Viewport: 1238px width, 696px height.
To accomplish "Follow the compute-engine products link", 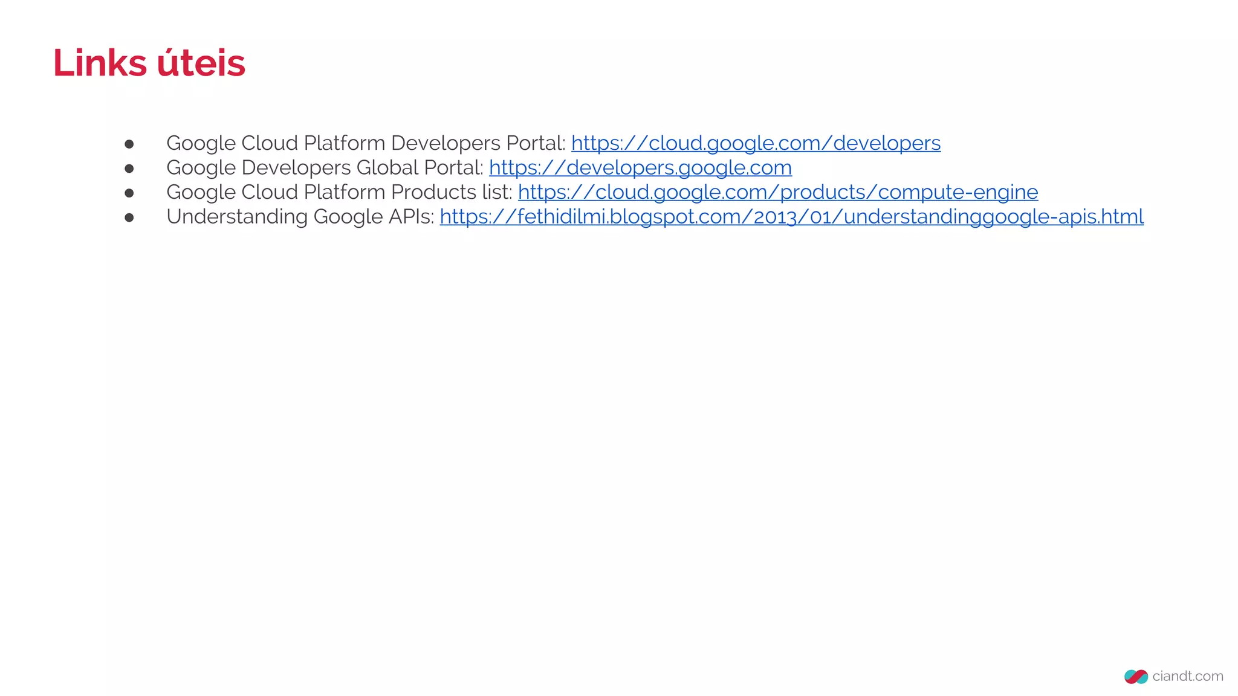I will point(778,192).
